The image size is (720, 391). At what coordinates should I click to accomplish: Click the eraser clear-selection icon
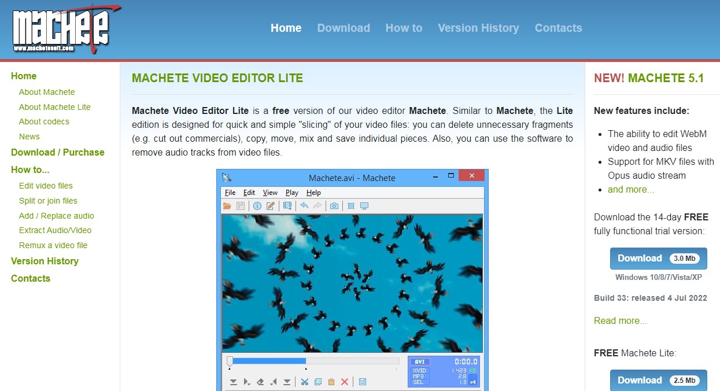(x=260, y=382)
